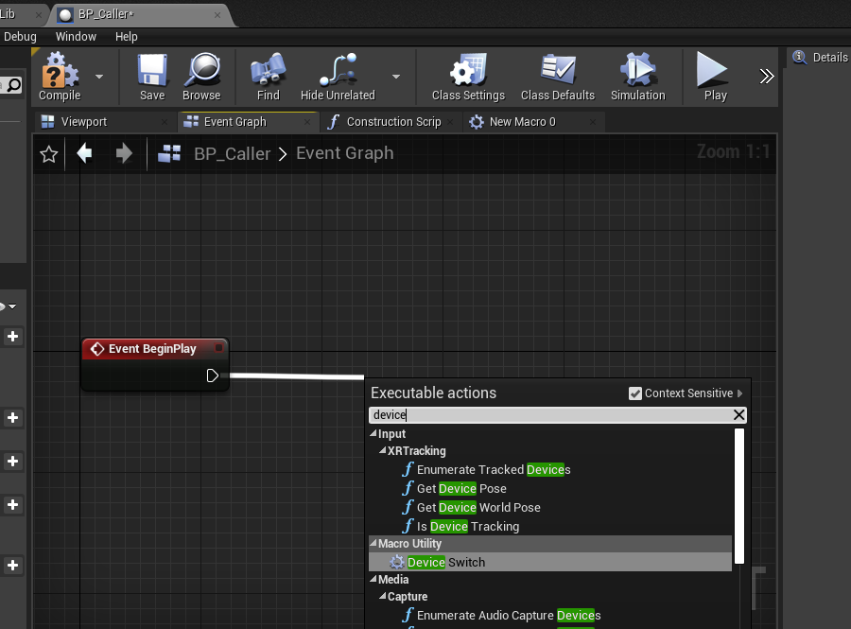851x629 pixels.
Task: Click the BeginPlay red delegate pin
Action: click(218, 348)
